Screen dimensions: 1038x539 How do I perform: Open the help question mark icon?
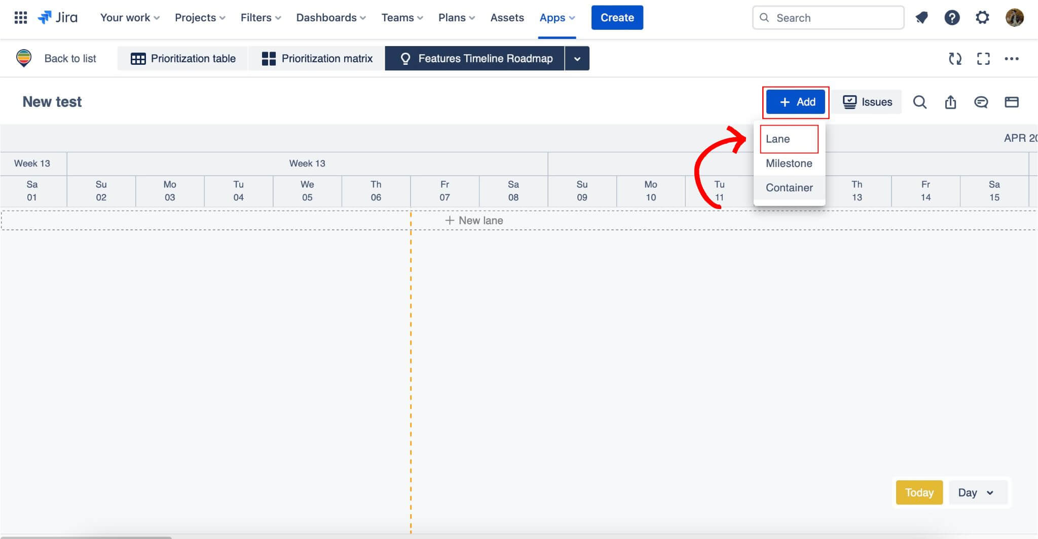(952, 18)
